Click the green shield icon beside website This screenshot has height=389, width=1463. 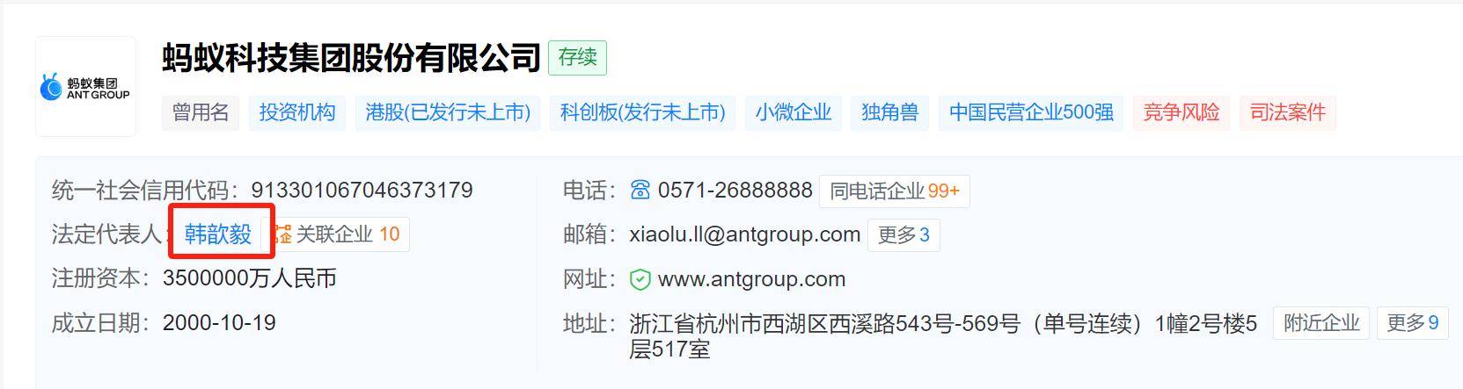(x=640, y=280)
